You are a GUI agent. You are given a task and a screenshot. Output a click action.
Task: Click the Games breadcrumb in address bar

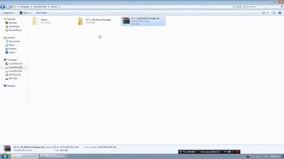click(x=54, y=7)
